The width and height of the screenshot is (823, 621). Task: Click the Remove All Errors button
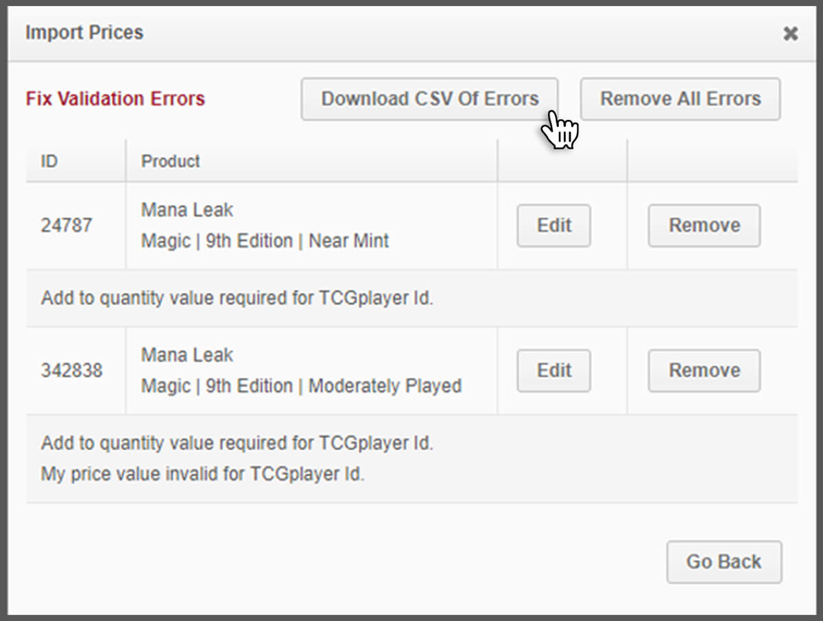[680, 98]
